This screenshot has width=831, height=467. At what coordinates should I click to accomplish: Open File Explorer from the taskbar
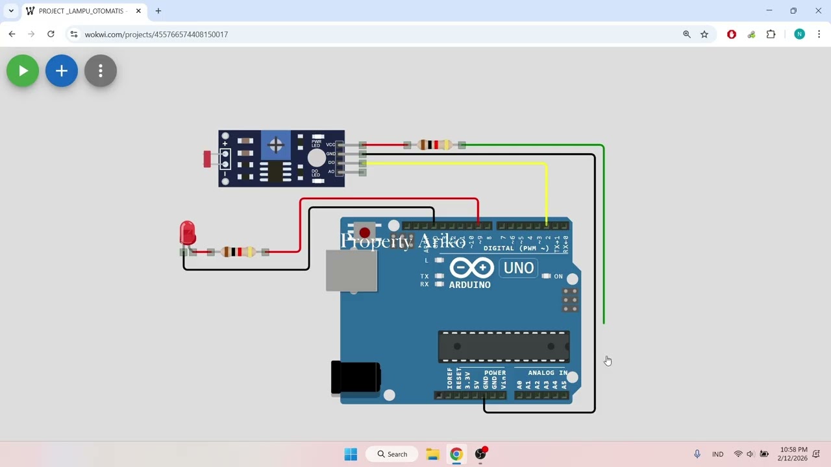point(432,454)
